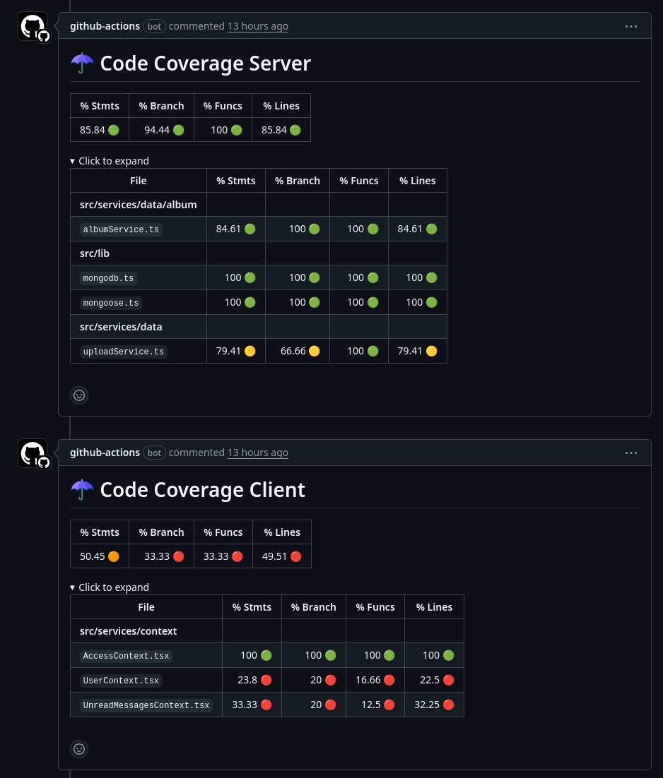
Task: Click the red indicator next to UserContext.tsx 23.8
Action: coord(266,680)
